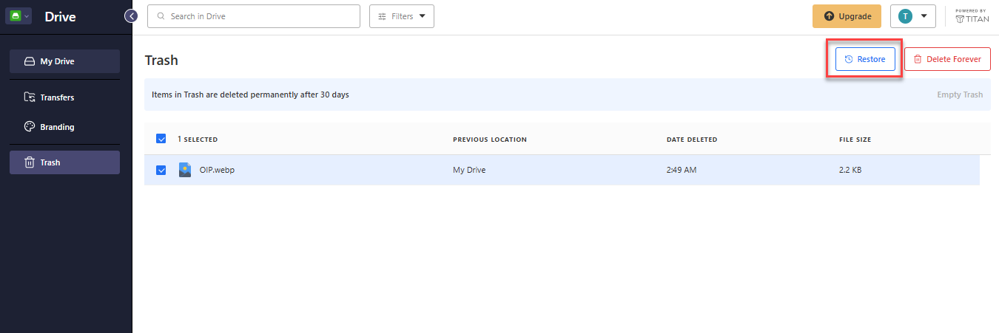
Task: Open the Filters dropdown
Action: [402, 16]
